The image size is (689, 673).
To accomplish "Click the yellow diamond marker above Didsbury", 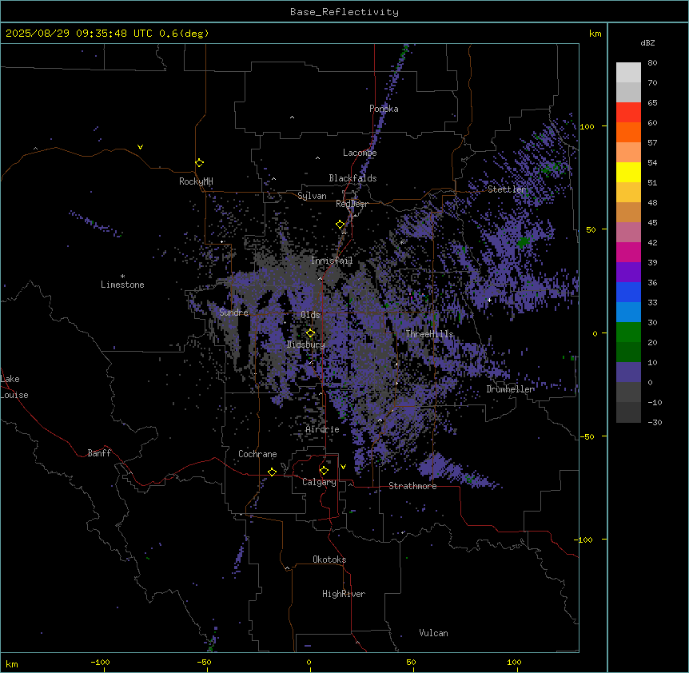I will [x=310, y=333].
